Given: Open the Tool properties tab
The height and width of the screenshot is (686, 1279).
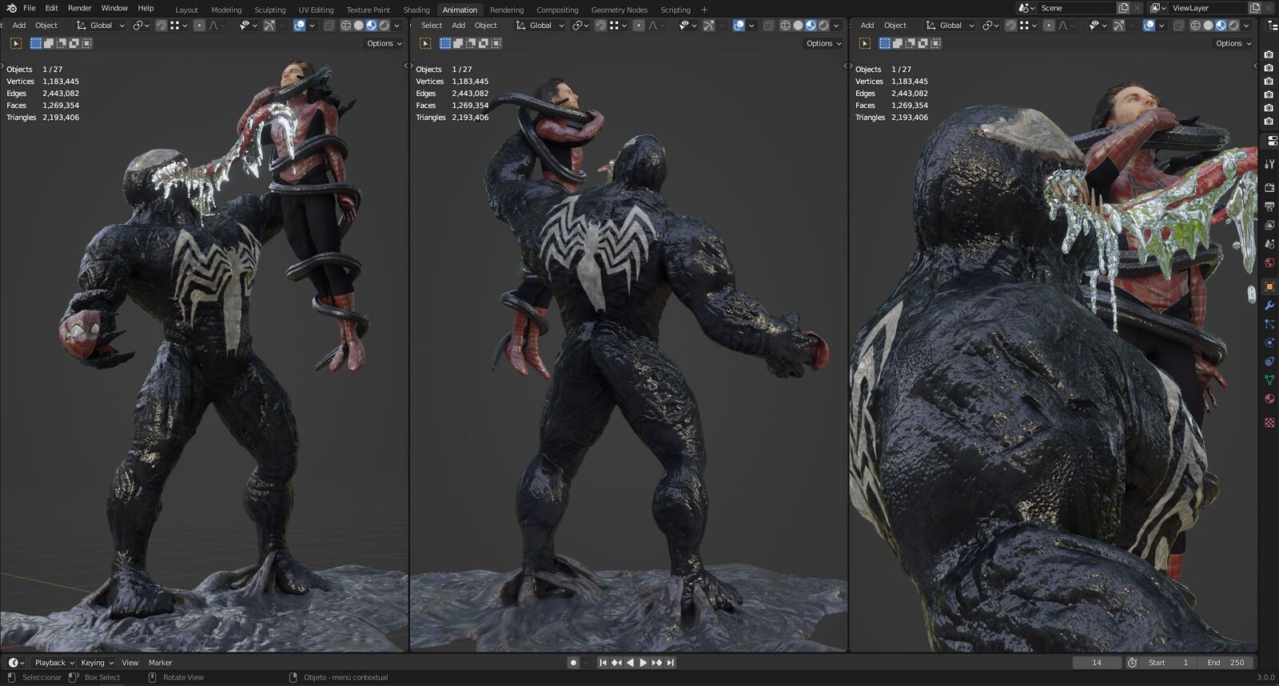Looking at the screenshot, I should tap(1269, 163).
